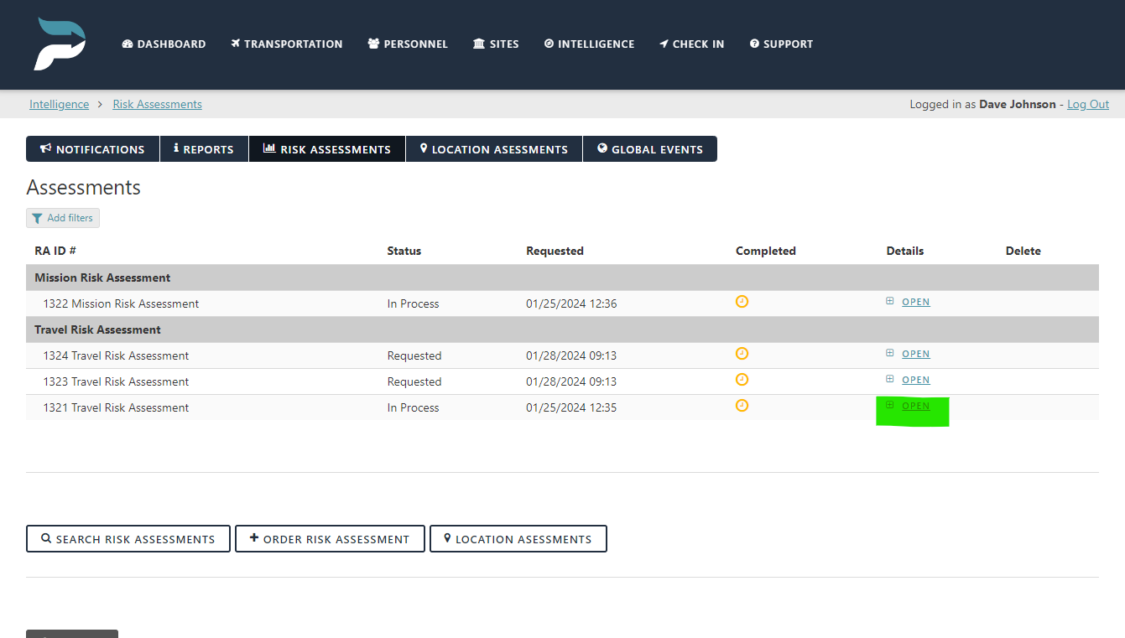Click the Sites building icon

[478, 44]
